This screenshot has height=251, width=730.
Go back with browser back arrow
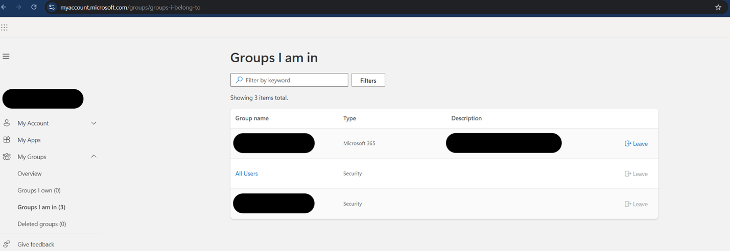click(x=4, y=7)
